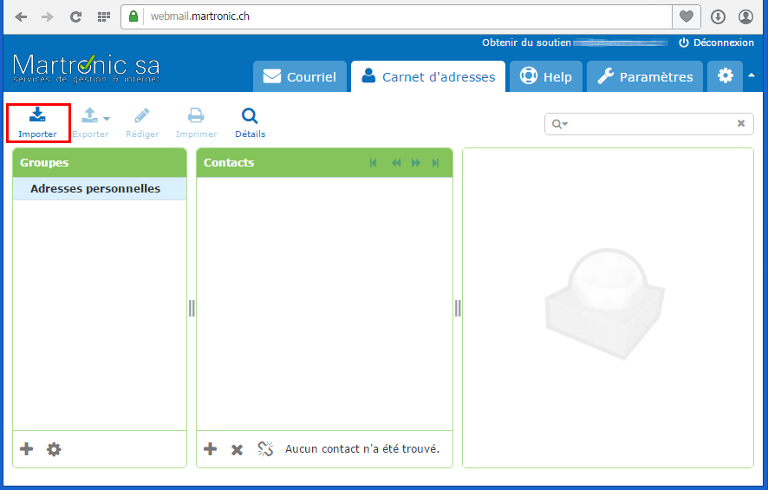
Task: Clear search with the X button
Action: [741, 124]
